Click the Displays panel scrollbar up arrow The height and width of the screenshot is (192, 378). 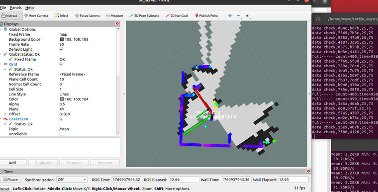118,29
